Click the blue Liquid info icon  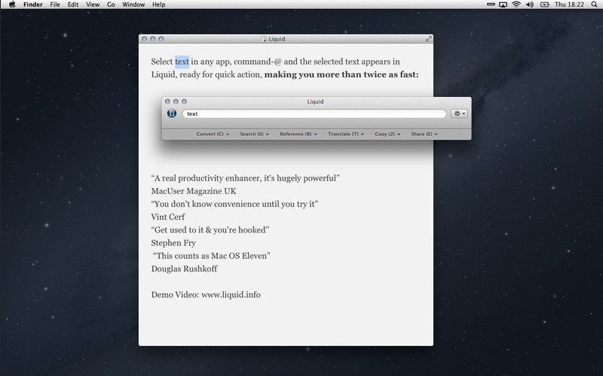(172, 114)
